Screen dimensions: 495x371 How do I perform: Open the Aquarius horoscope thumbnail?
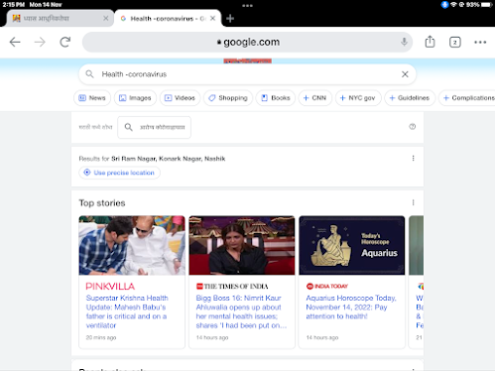(x=352, y=245)
